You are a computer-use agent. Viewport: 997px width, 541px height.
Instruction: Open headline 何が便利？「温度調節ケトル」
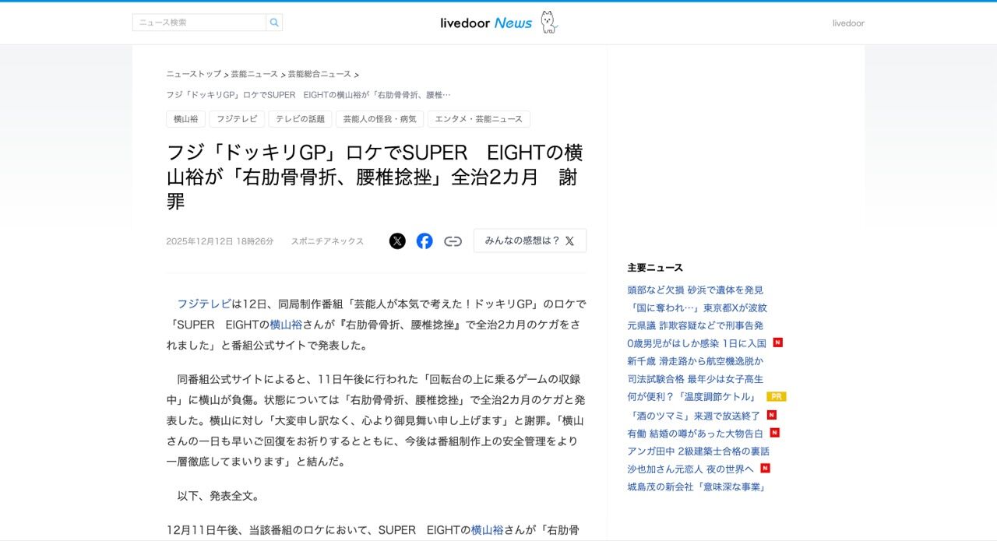693,397
